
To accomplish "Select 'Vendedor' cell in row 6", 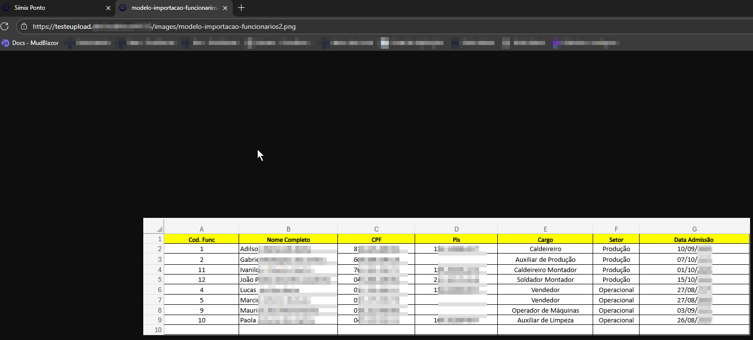I will pyautogui.click(x=545, y=290).
